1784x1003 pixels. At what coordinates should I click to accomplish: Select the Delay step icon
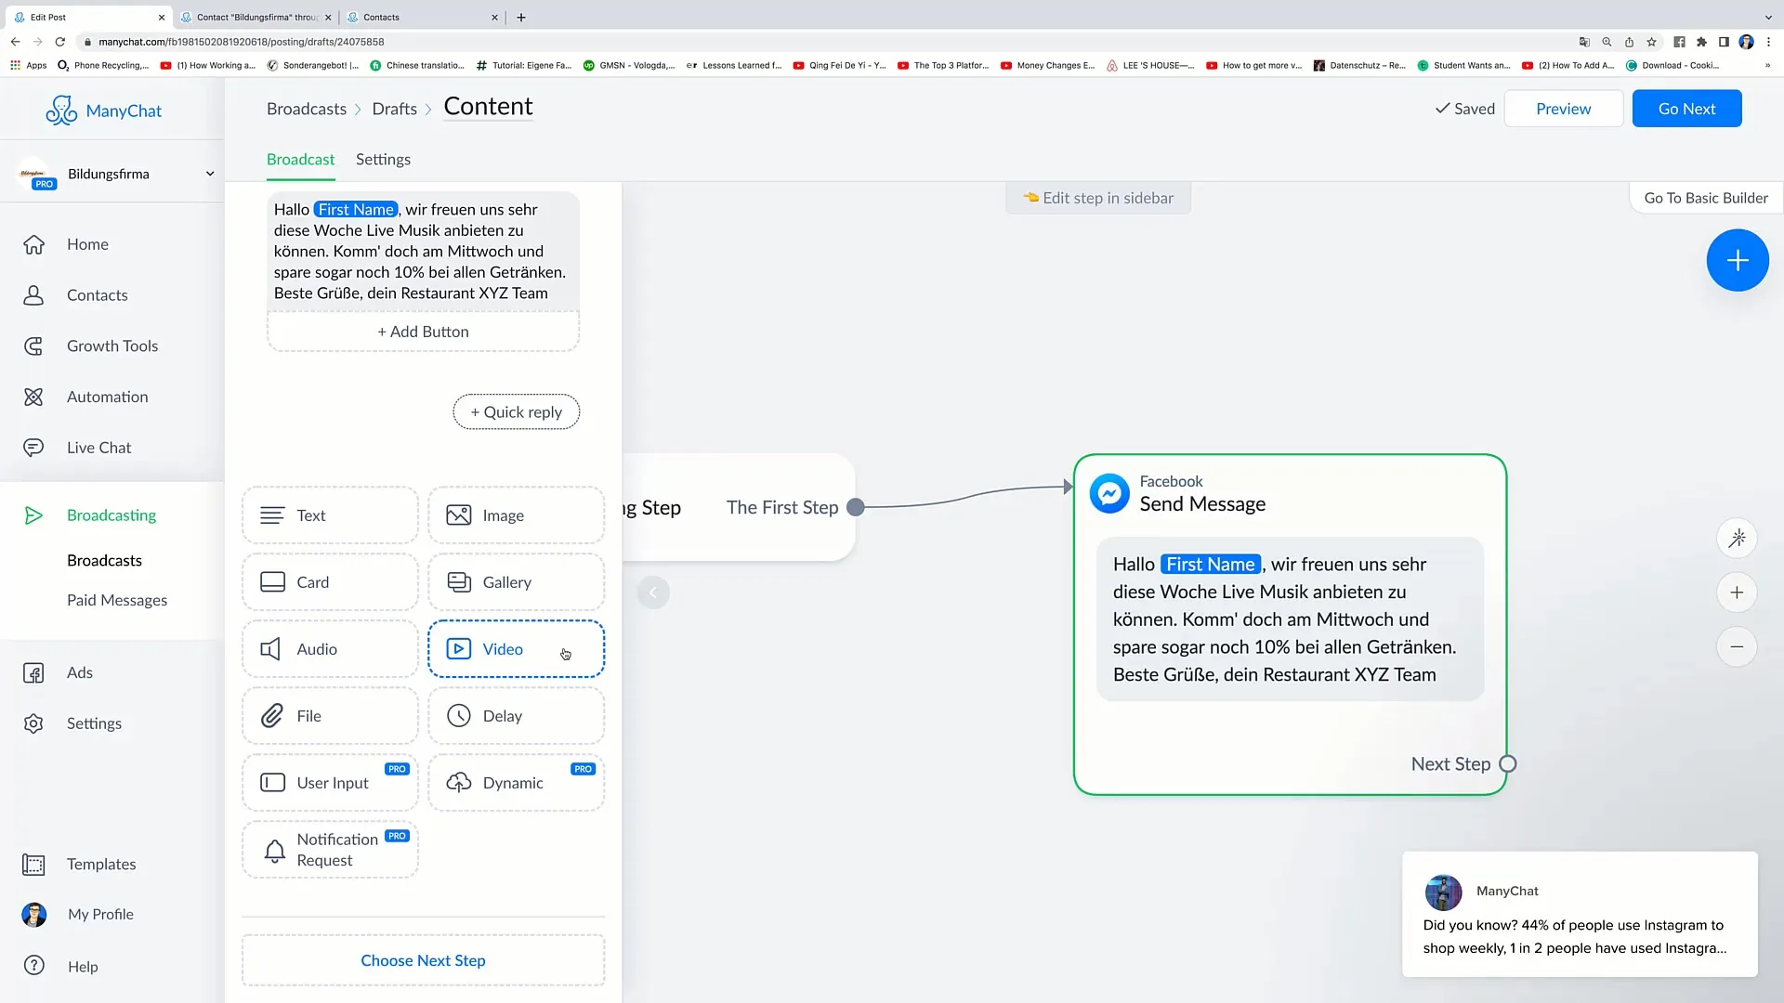458,715
